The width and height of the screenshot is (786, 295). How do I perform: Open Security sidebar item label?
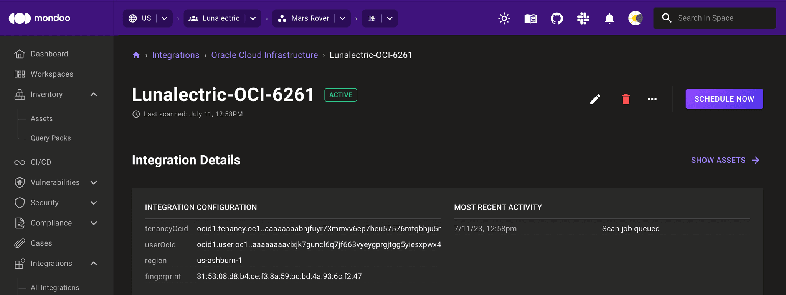(45, 203)
